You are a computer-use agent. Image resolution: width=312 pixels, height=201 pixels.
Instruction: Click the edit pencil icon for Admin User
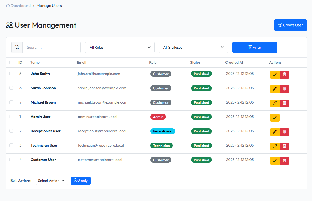[x=275, y=118]
